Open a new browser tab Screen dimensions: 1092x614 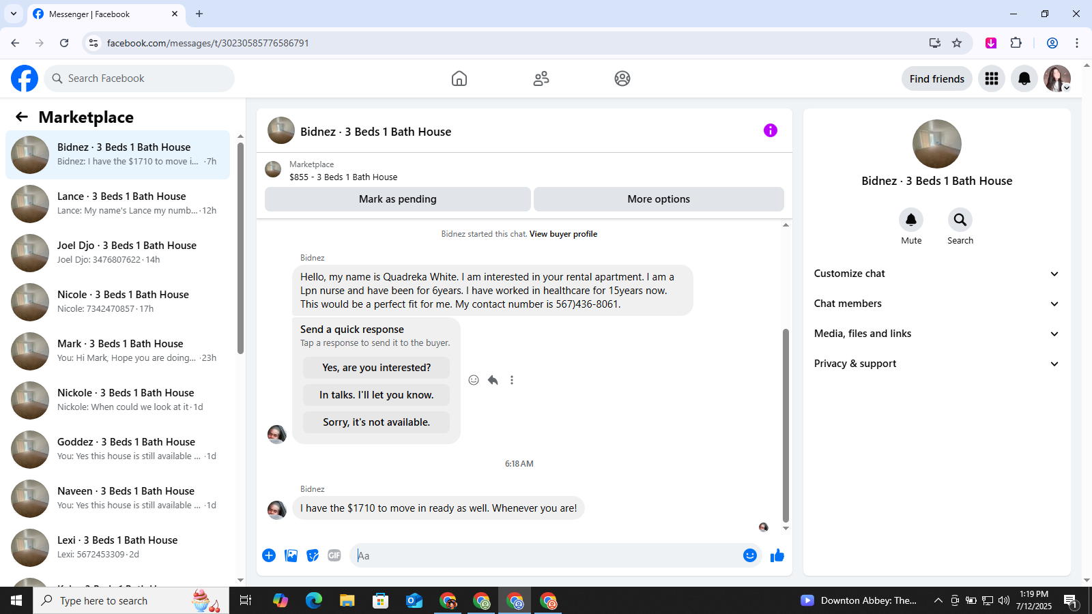click(199, 14)
